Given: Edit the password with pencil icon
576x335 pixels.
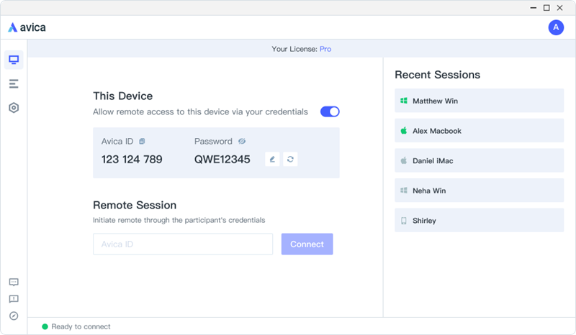Looking at the screenshot, I should tap(272, 160).
